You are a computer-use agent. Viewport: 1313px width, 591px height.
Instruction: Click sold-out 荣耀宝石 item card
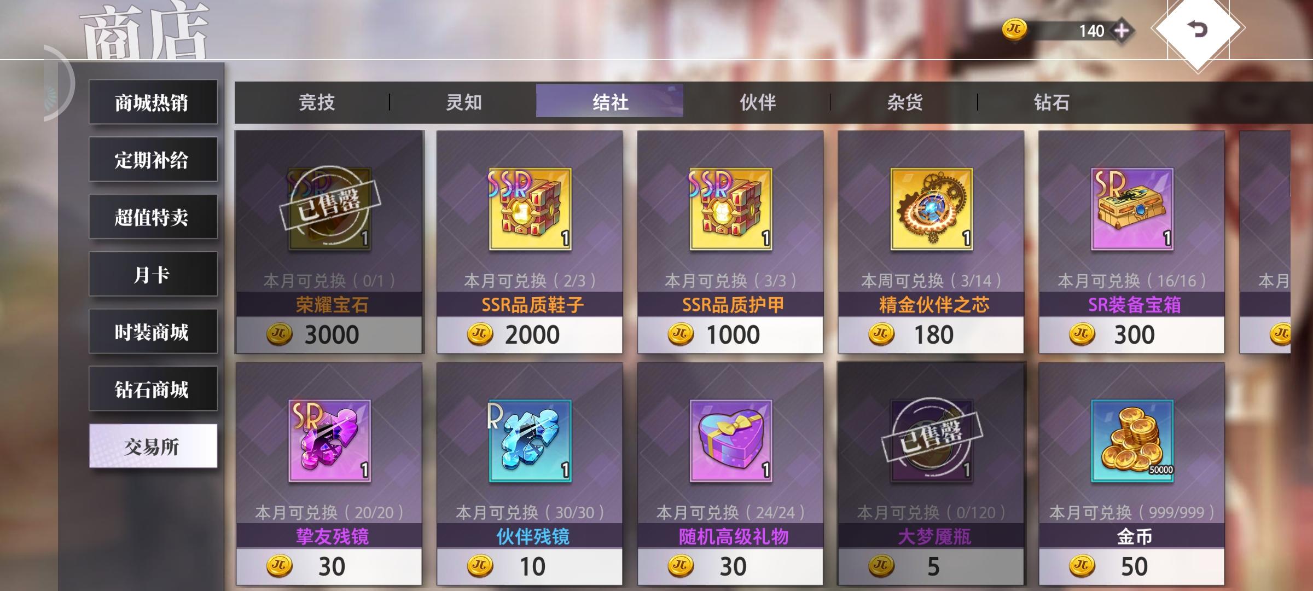[x=329, y=242]
